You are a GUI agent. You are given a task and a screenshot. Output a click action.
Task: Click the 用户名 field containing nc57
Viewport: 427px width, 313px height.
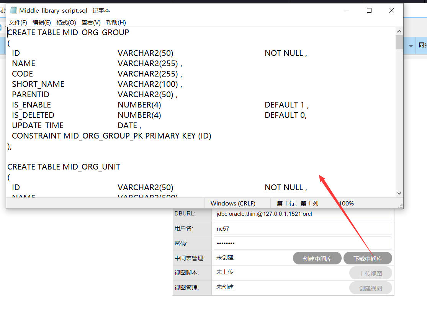point(303,229)
